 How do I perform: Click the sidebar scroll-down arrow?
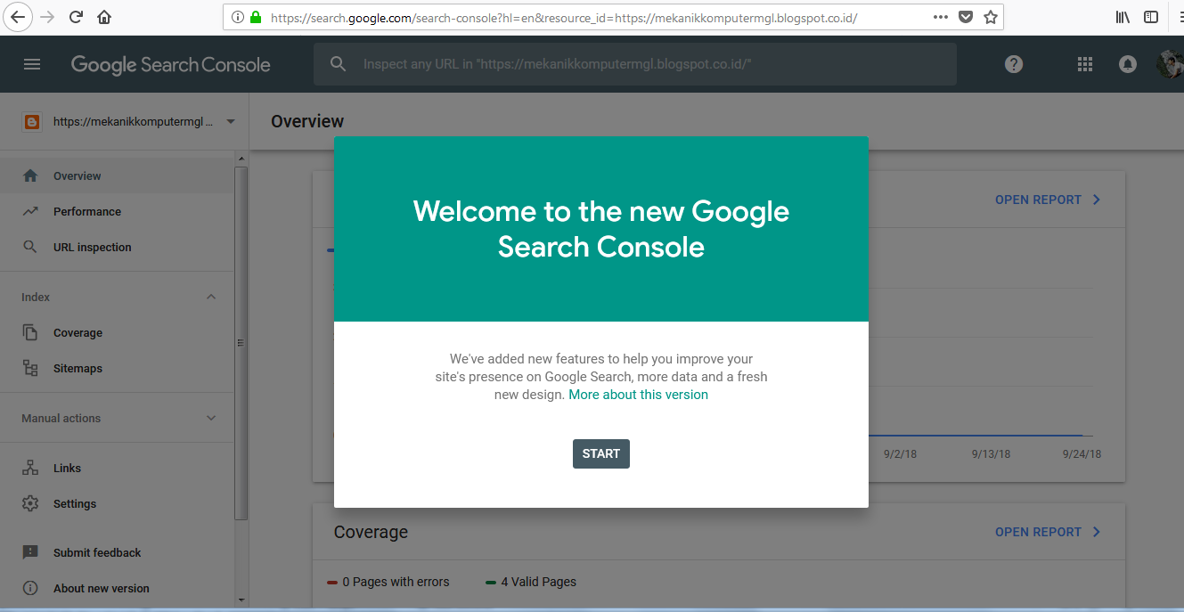(241, 600)
